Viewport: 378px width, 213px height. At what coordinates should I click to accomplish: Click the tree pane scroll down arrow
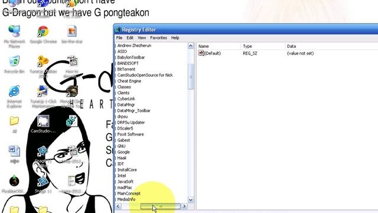191,200
